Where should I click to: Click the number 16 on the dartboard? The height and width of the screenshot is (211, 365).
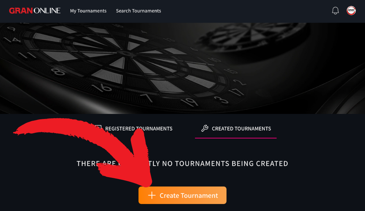point(102,88)
